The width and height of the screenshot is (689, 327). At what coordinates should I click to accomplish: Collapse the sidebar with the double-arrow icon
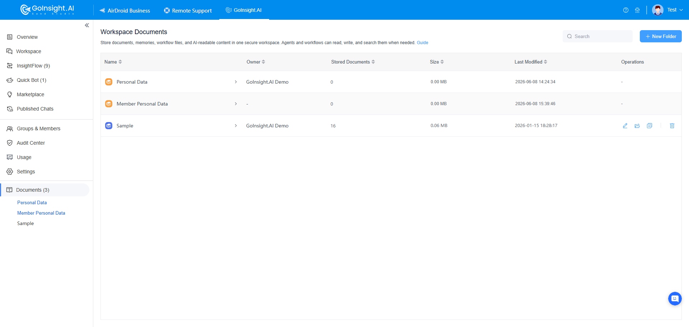[x=87, y=25]
